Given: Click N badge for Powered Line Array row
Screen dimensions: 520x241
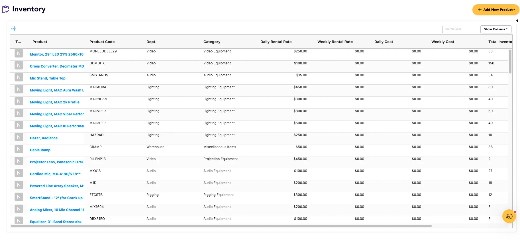Looking at the screenshot, I should [19, 185].
